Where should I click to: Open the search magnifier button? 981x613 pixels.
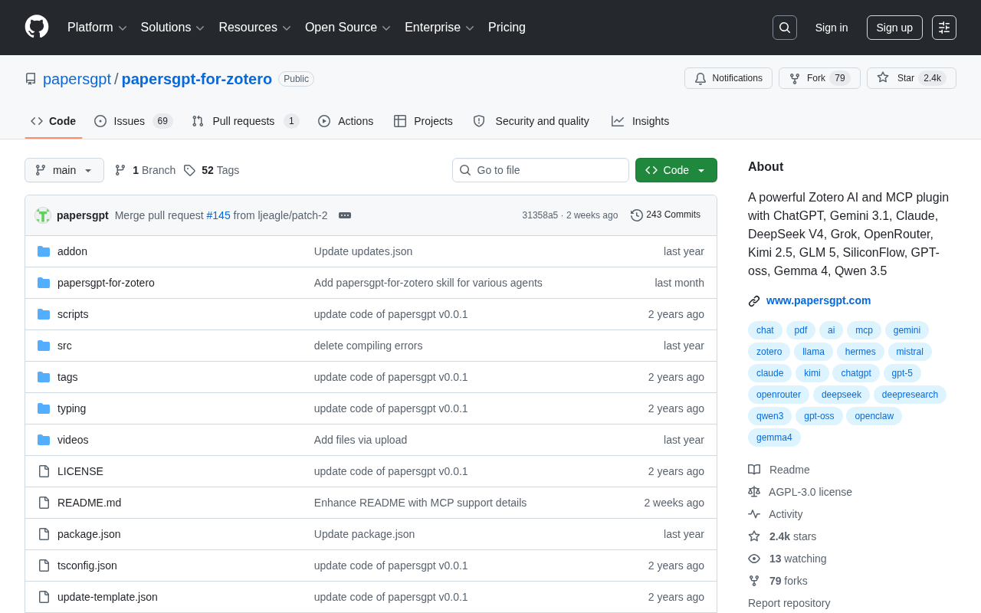click(785, 28)
